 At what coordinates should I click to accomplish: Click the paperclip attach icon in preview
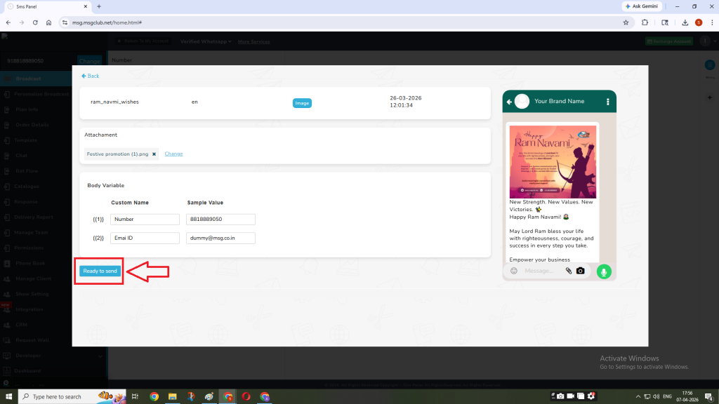(569, 271)
